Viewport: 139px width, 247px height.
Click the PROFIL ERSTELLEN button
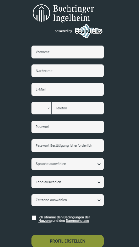[x=68, y=241]
